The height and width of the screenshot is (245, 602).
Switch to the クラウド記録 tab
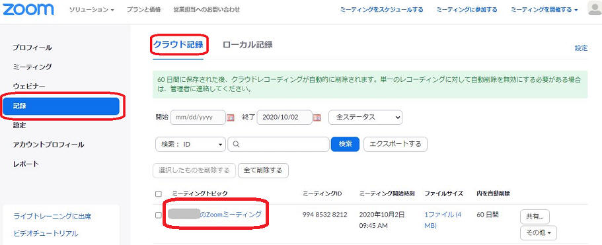[178, 44]
